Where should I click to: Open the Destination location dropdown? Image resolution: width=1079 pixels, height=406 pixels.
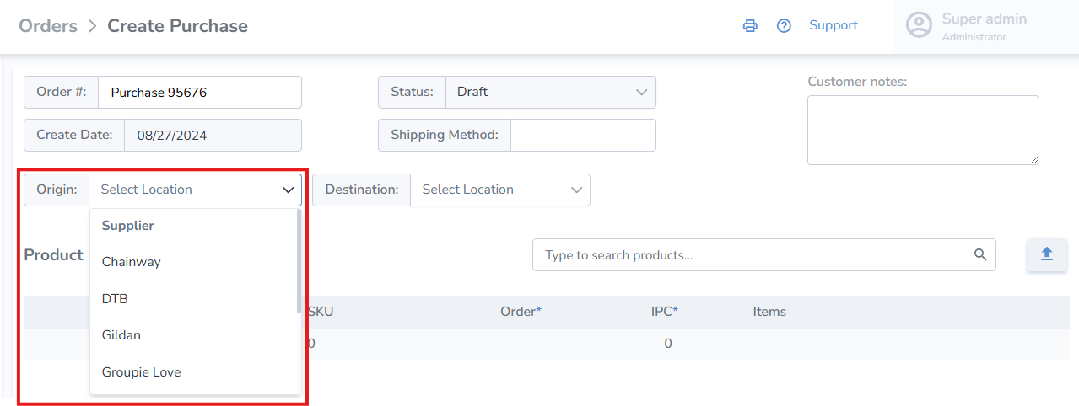499,190
